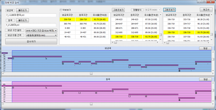Image resolution: width=216 pixels, height=110 pixels.
Task: Click the 7_1 나비야 편곡.jn3 file field
Action: coord(31,15)
